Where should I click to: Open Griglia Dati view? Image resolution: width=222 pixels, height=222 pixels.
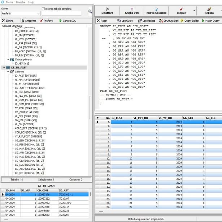click(x=132, y=10)
